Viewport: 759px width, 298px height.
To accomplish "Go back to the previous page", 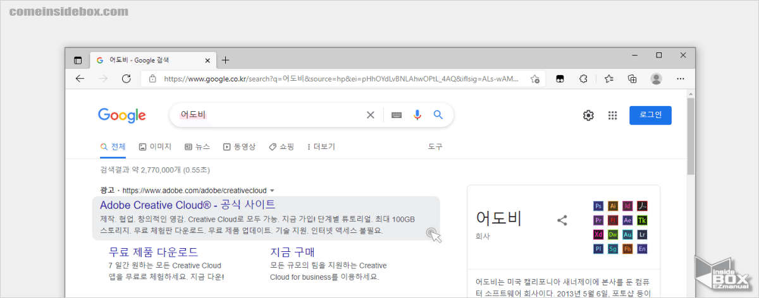I will 80,79.
